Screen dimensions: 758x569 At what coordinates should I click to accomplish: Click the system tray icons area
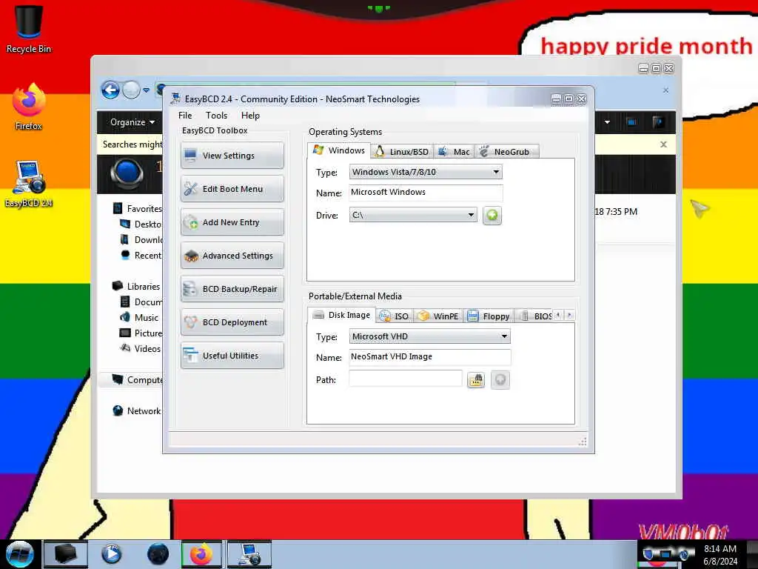[x=667, y=554]
